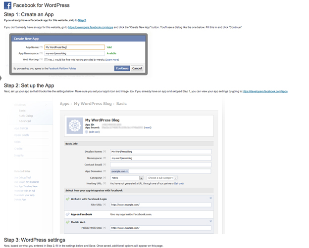Viewport: 309px width, 248px height.
Task: Select Auth Dialog in settings sidebar
Action: coord(26,116)
